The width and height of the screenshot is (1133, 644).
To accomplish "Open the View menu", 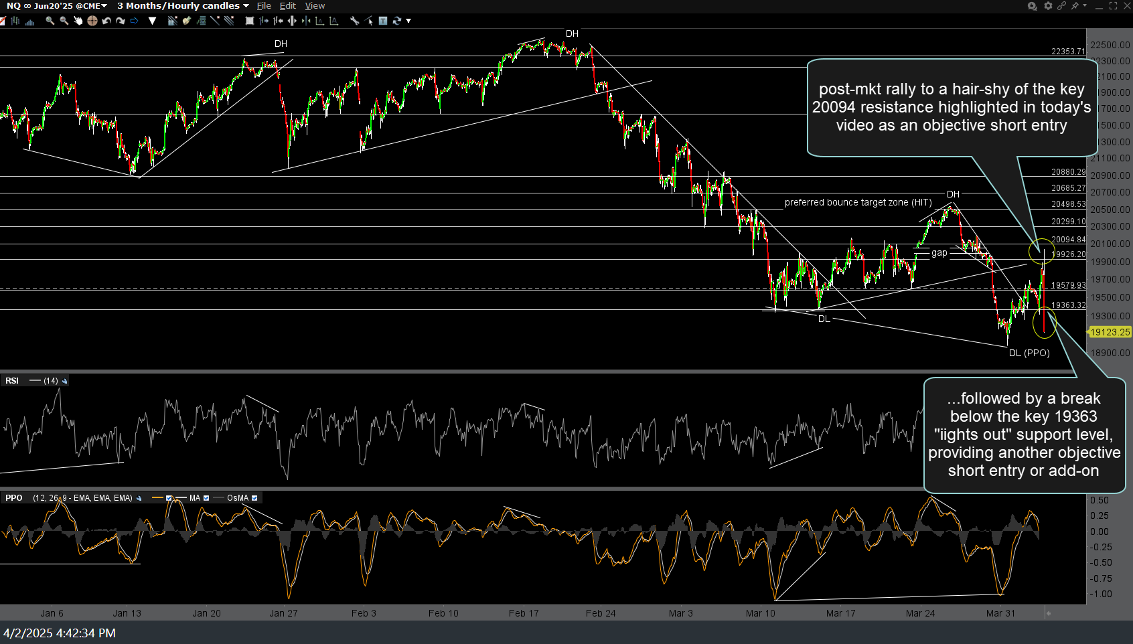I will (315, 6).
